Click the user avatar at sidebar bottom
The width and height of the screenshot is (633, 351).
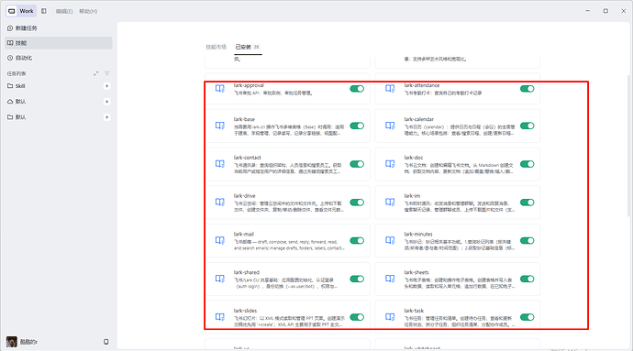[12, 342]
